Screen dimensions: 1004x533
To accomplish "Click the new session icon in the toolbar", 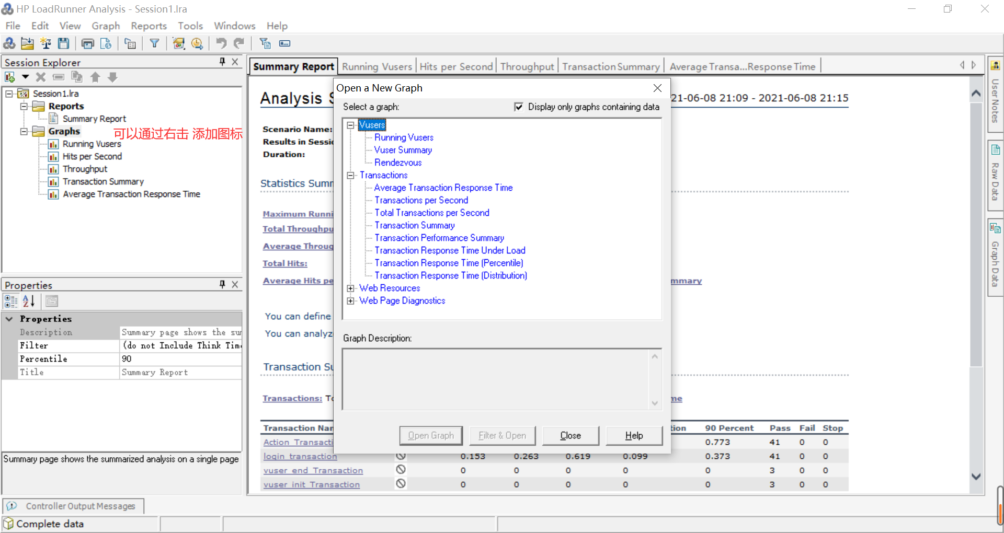I will point(9,43).
